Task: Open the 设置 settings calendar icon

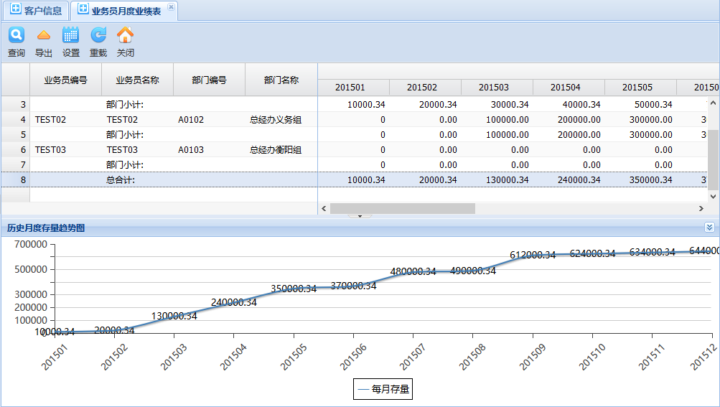Action: (x=70, y=35)
